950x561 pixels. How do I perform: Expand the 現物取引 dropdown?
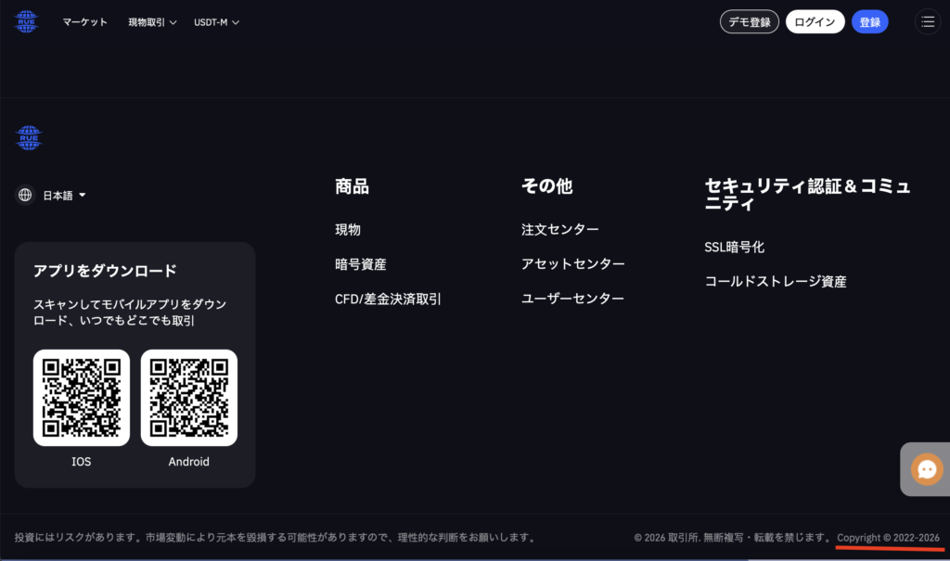[152, 22]
